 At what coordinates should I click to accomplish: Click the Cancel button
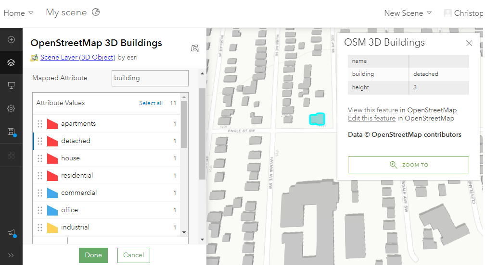134,255
